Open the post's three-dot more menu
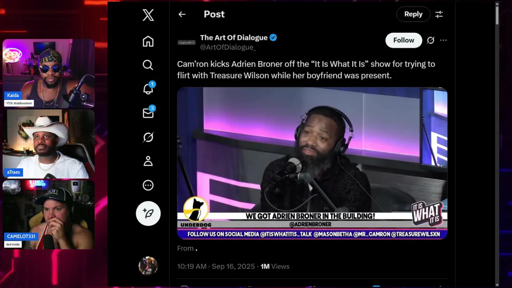Viewport: 512px width, 288px height. (443, 40)
